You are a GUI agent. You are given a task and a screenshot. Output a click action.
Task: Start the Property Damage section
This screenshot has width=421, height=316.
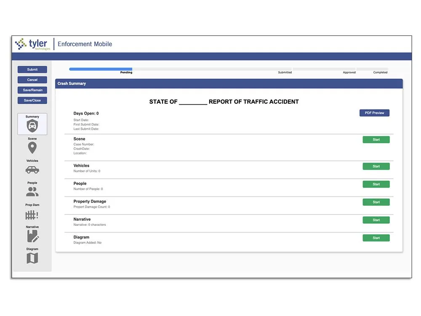[x=376, y=202]
